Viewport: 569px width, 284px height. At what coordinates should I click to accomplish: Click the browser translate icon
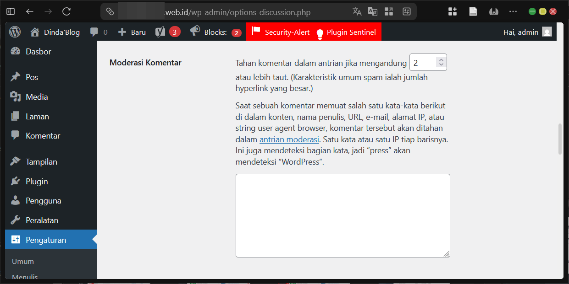click(x=357, y=11)
